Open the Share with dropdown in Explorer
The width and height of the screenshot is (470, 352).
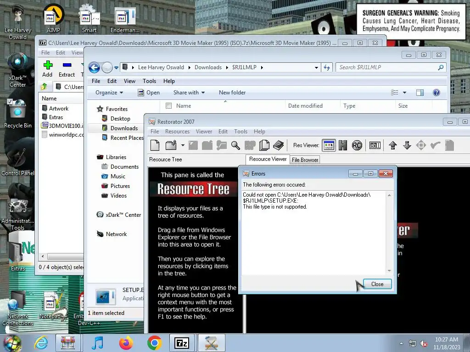click(x=189, y=93)
